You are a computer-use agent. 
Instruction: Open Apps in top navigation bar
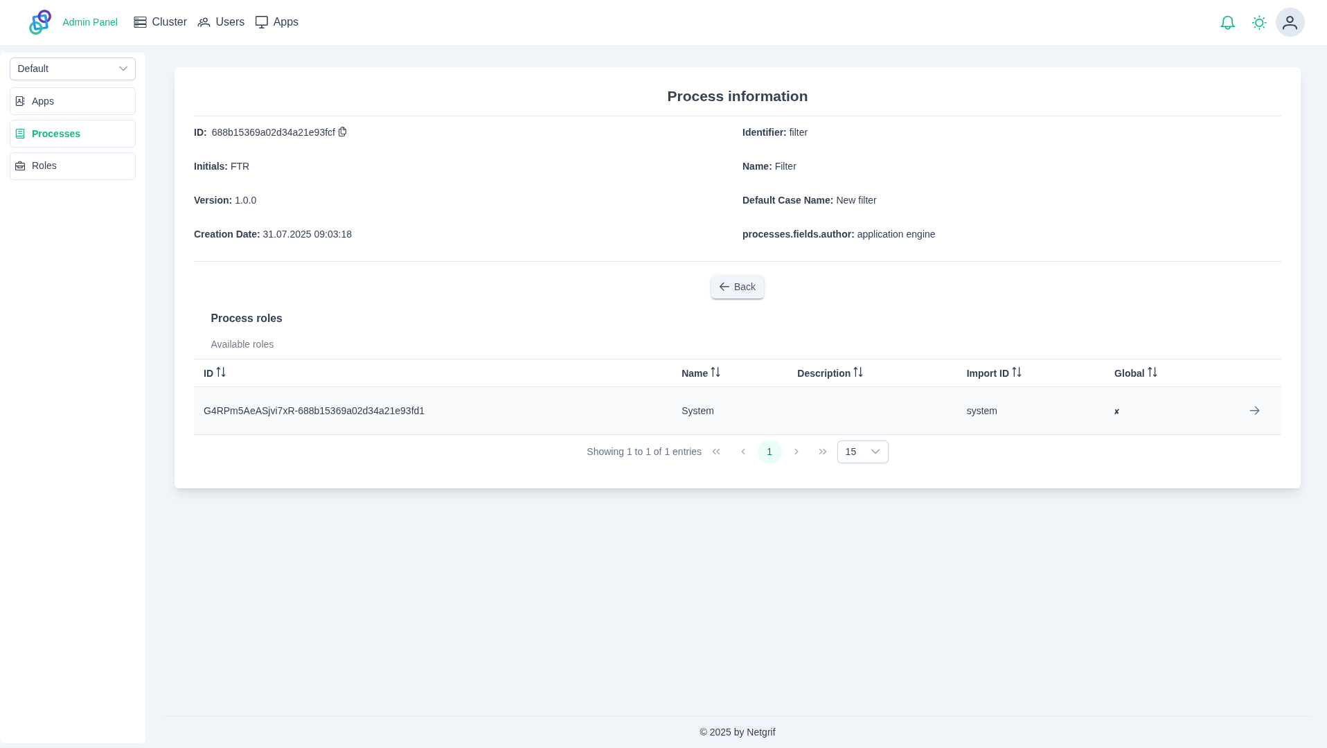click(x=277, y=22)
